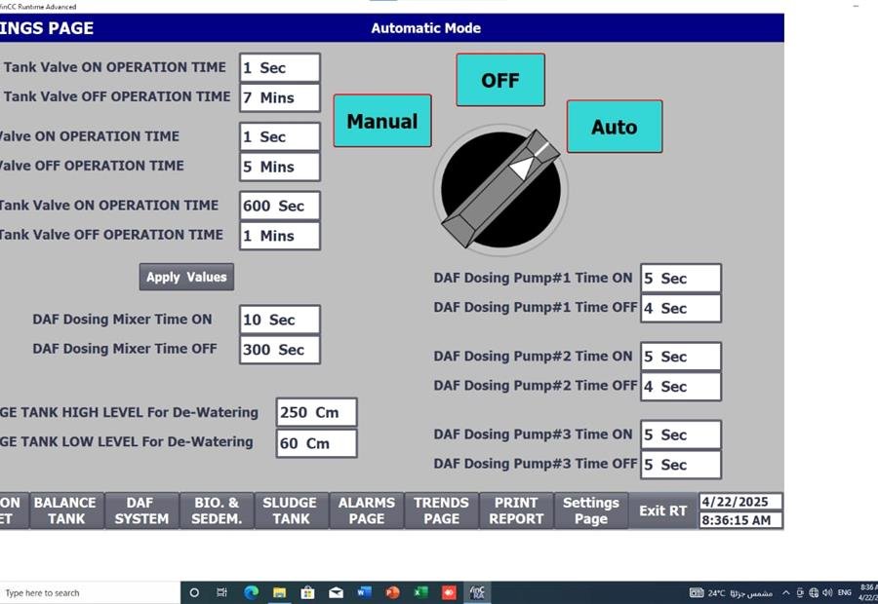
Task: Open weather widget showing 24°C
Action: coord(732,593)
